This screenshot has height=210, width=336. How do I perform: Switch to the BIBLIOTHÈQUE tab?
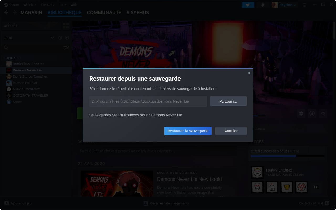[65, 13]
